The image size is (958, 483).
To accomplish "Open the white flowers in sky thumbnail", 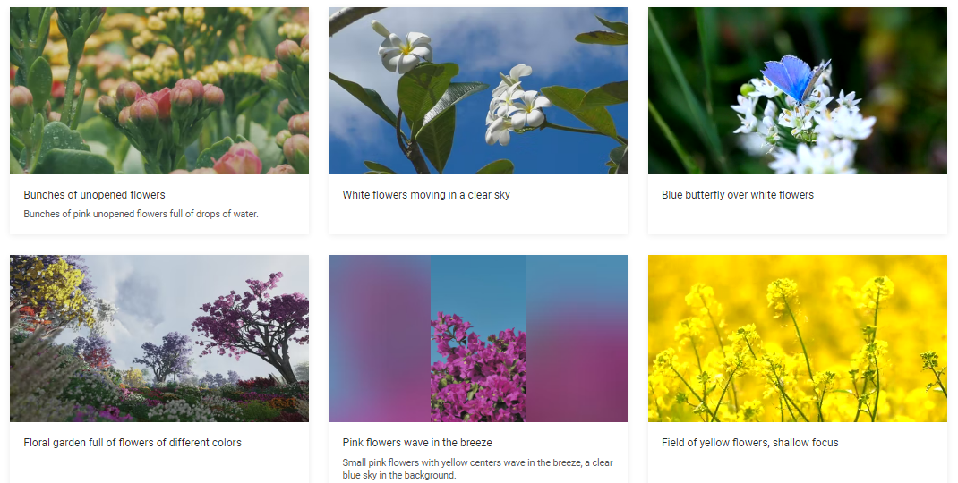I will 478,91.
